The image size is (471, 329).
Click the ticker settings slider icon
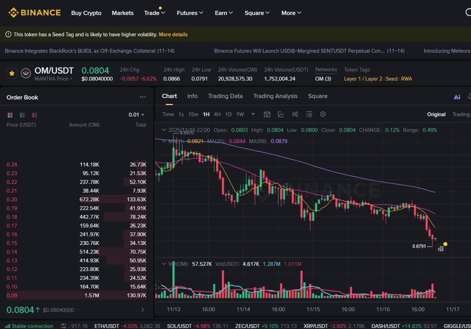[64, 326]
